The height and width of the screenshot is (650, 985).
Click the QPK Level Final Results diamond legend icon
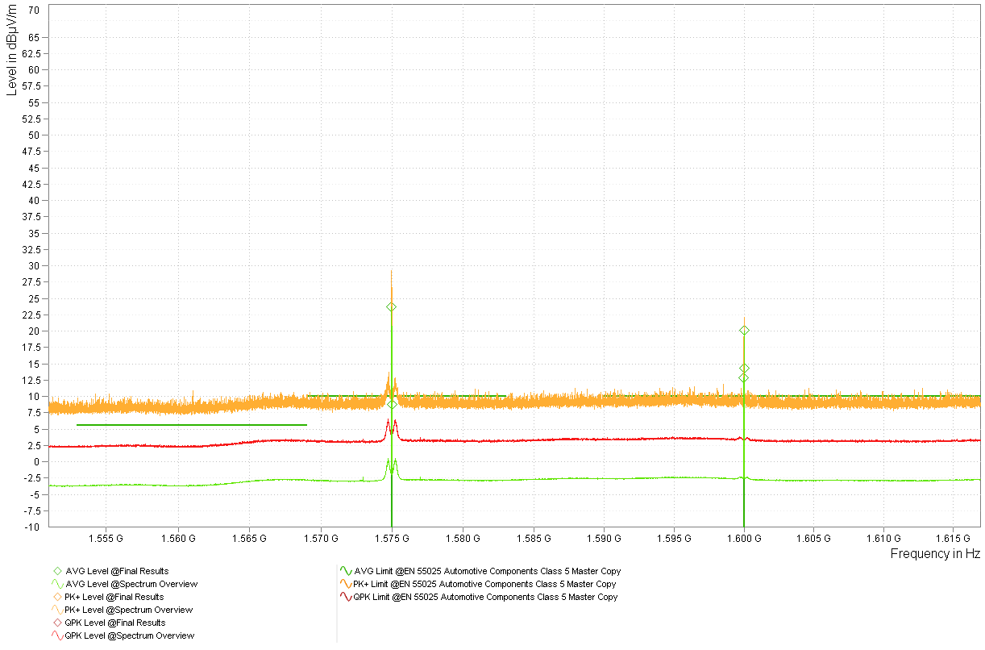point(57,623)
